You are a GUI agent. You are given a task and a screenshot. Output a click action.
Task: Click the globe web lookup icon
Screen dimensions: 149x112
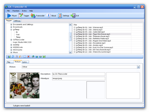33,56
